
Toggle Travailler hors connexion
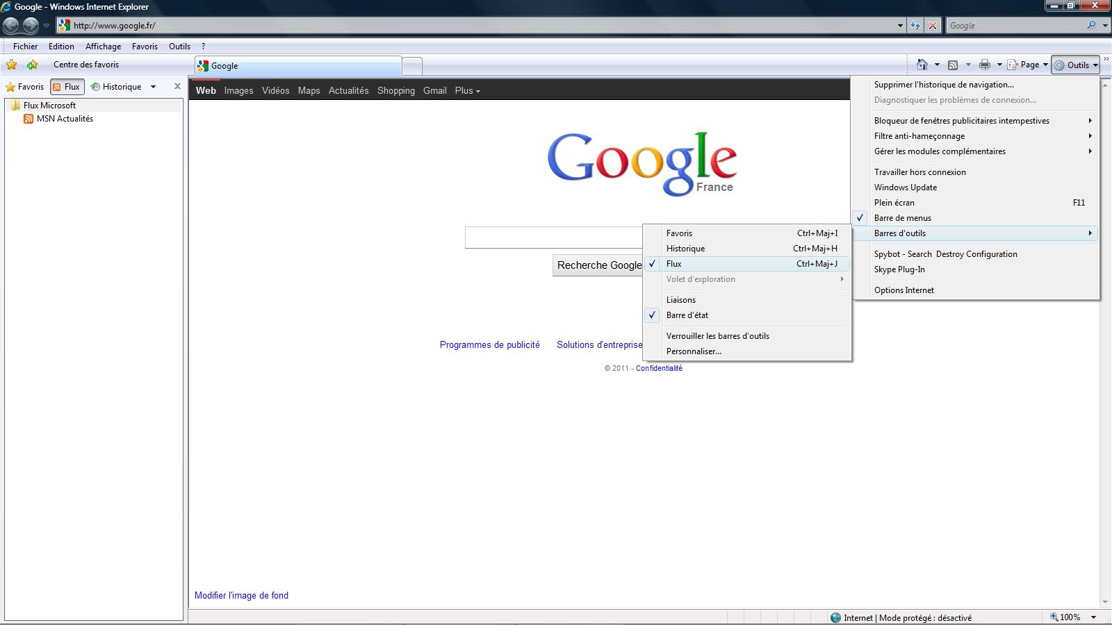click(976, 172)
